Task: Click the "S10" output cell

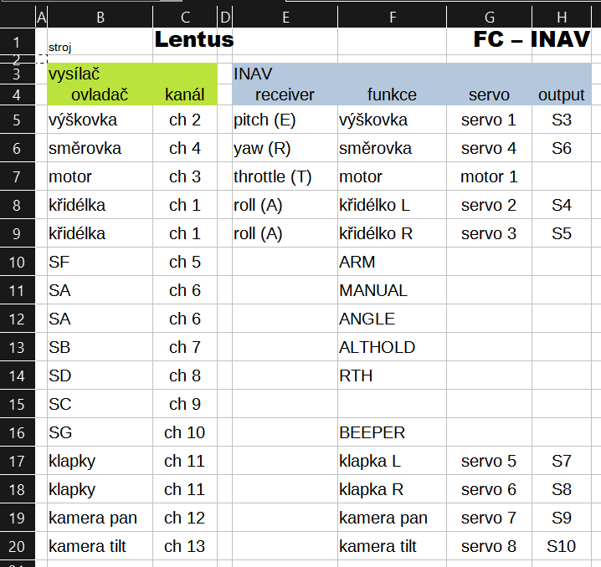Action: pyautogui.click(x=561, y=547)
